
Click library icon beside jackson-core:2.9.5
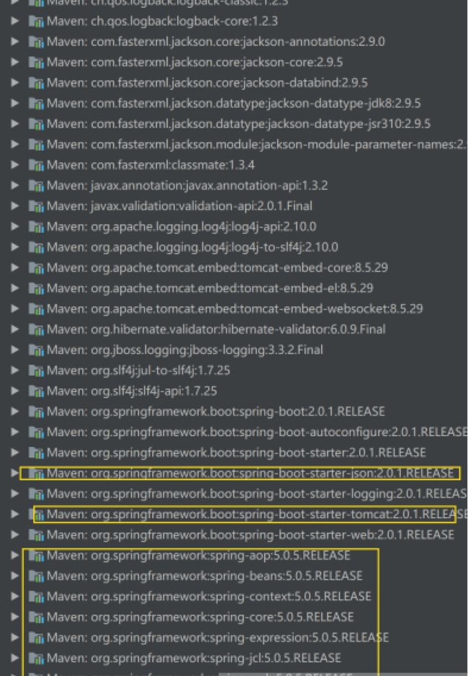tap(36, 62)
